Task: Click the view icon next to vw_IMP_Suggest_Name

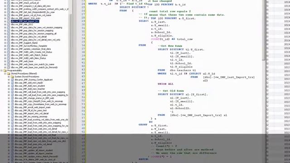Action: coord(8,43)
